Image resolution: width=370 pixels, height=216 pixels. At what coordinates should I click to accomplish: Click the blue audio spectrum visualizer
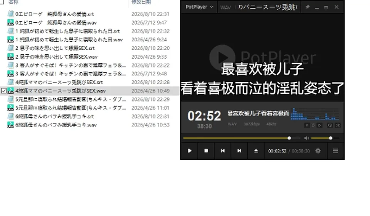click(x=315, y=114)
